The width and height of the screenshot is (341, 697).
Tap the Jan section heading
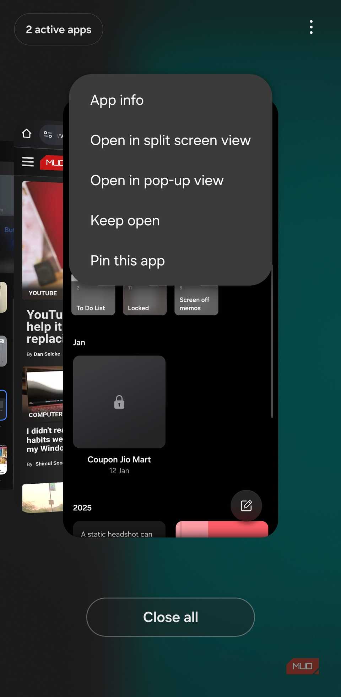point(79,342)
